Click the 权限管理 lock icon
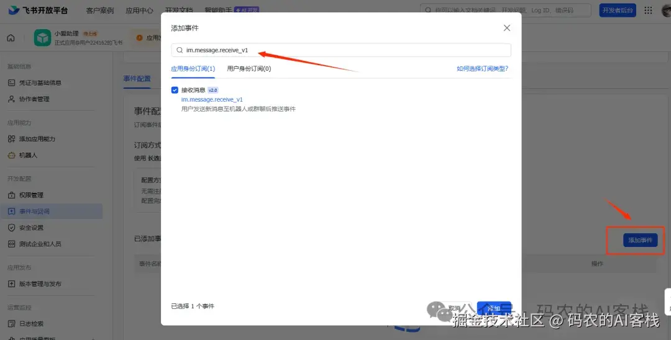This screenshot has height=340, width=671. [x=12, y=195]
